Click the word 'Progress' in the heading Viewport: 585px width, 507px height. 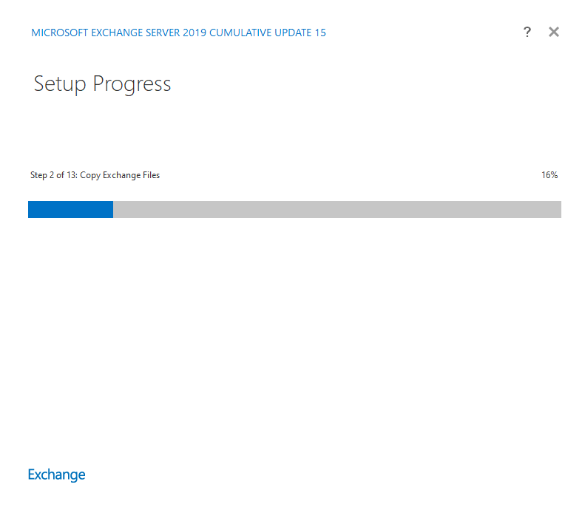click(x=132, y=84)
